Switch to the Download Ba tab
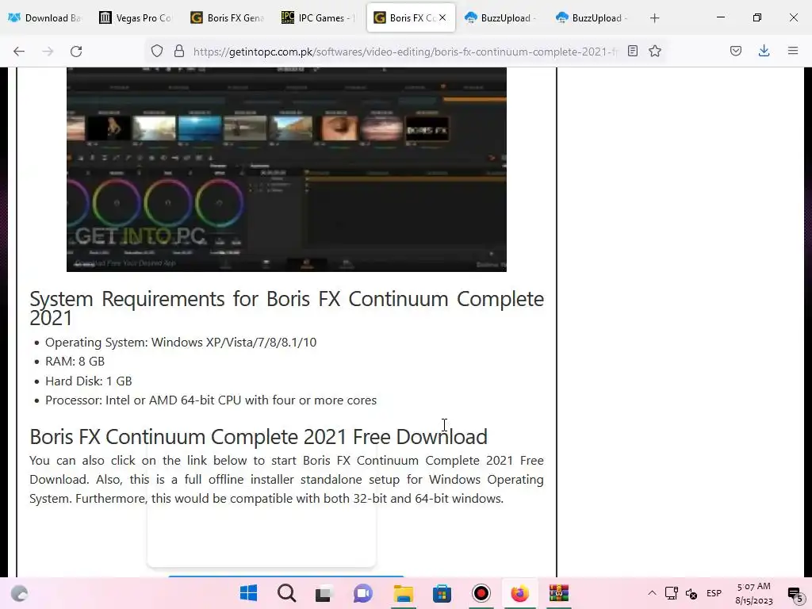 pyautogui.click(x=45, y=17)
